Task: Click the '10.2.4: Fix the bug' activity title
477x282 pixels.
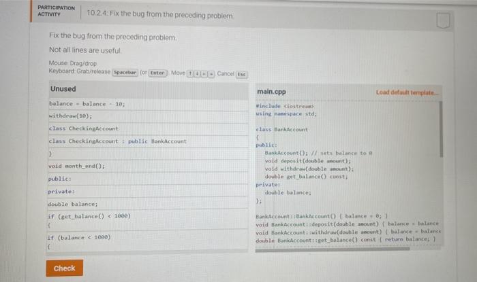Action: [x=160, y=14]
